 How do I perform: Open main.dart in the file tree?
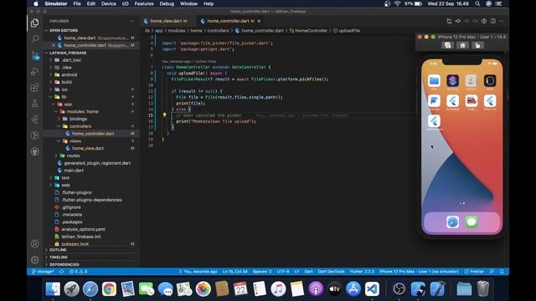coord(74,171)
